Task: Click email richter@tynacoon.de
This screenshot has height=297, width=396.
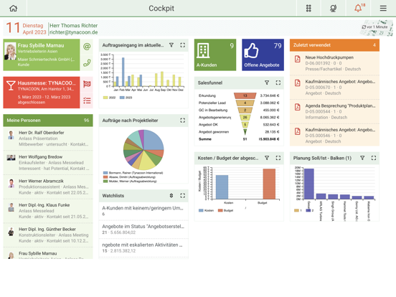Action: coord(73,32)
